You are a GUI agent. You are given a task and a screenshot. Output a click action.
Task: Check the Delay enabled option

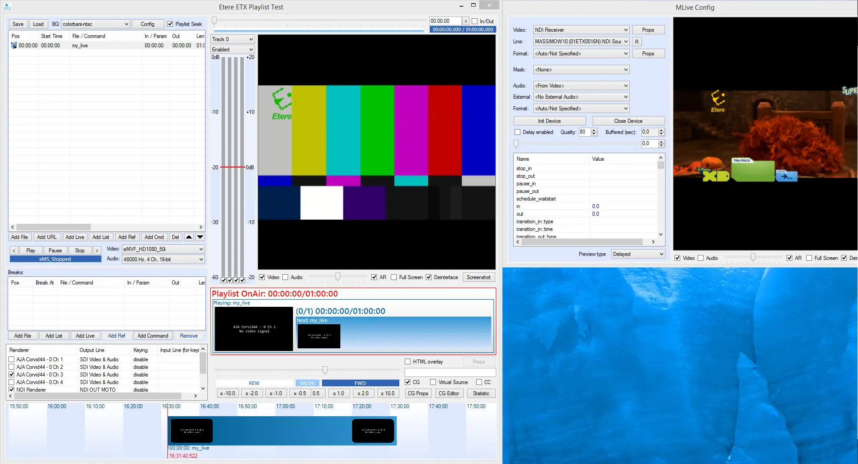point(517,132)
